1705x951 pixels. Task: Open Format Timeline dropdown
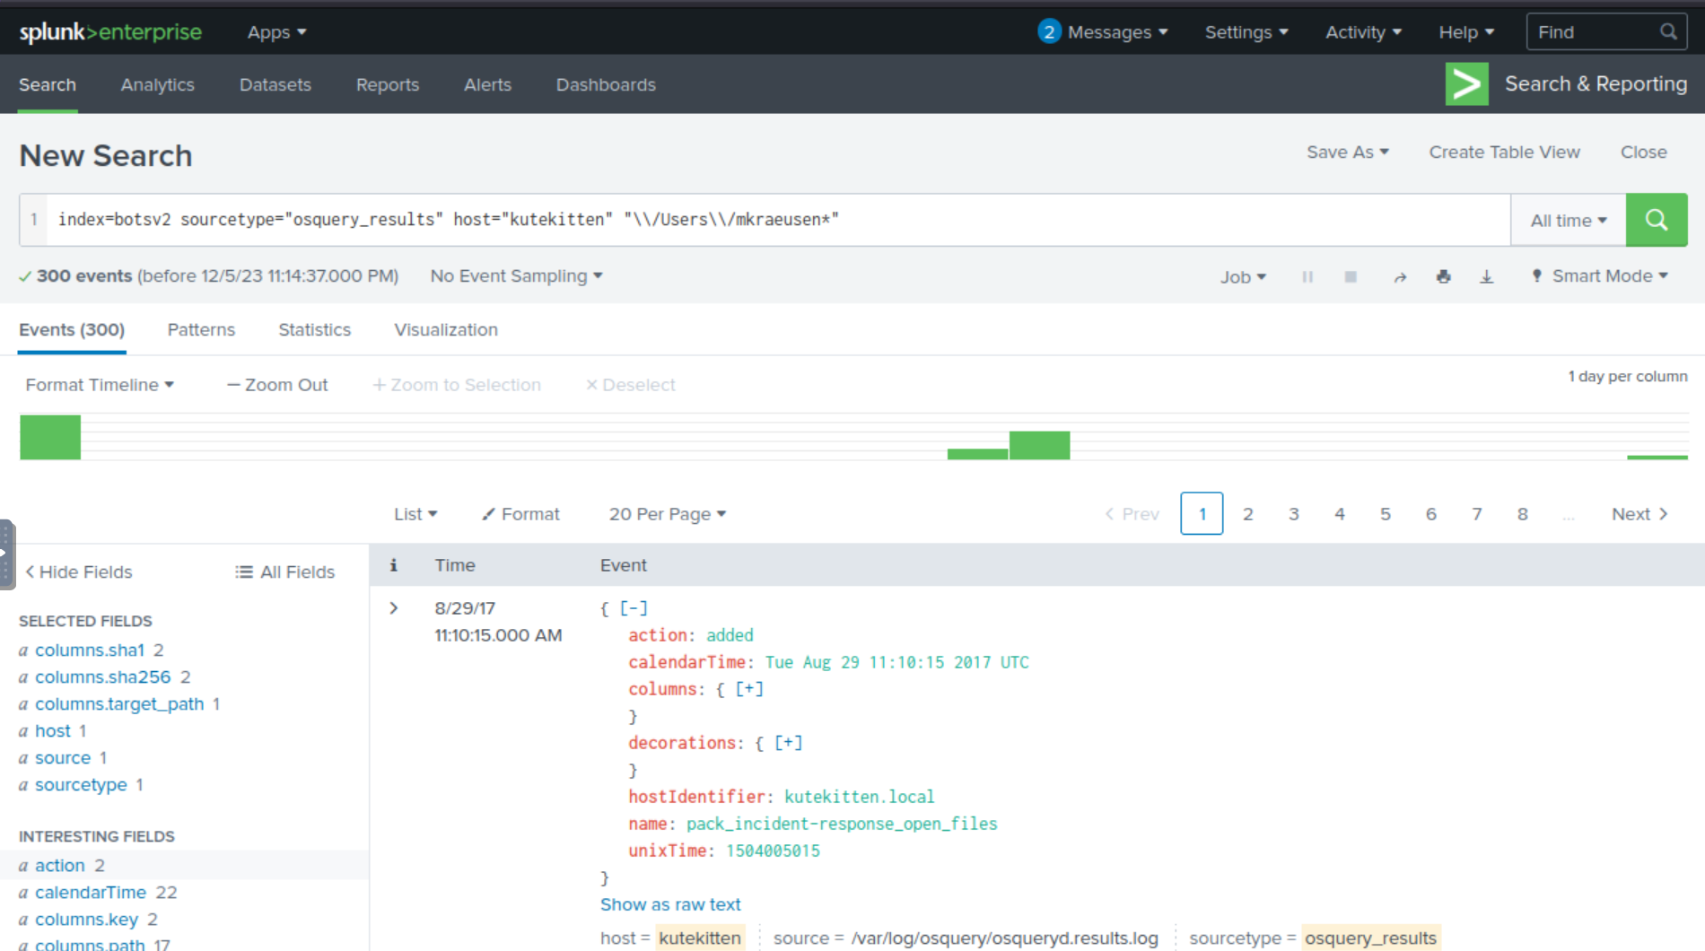100,385
